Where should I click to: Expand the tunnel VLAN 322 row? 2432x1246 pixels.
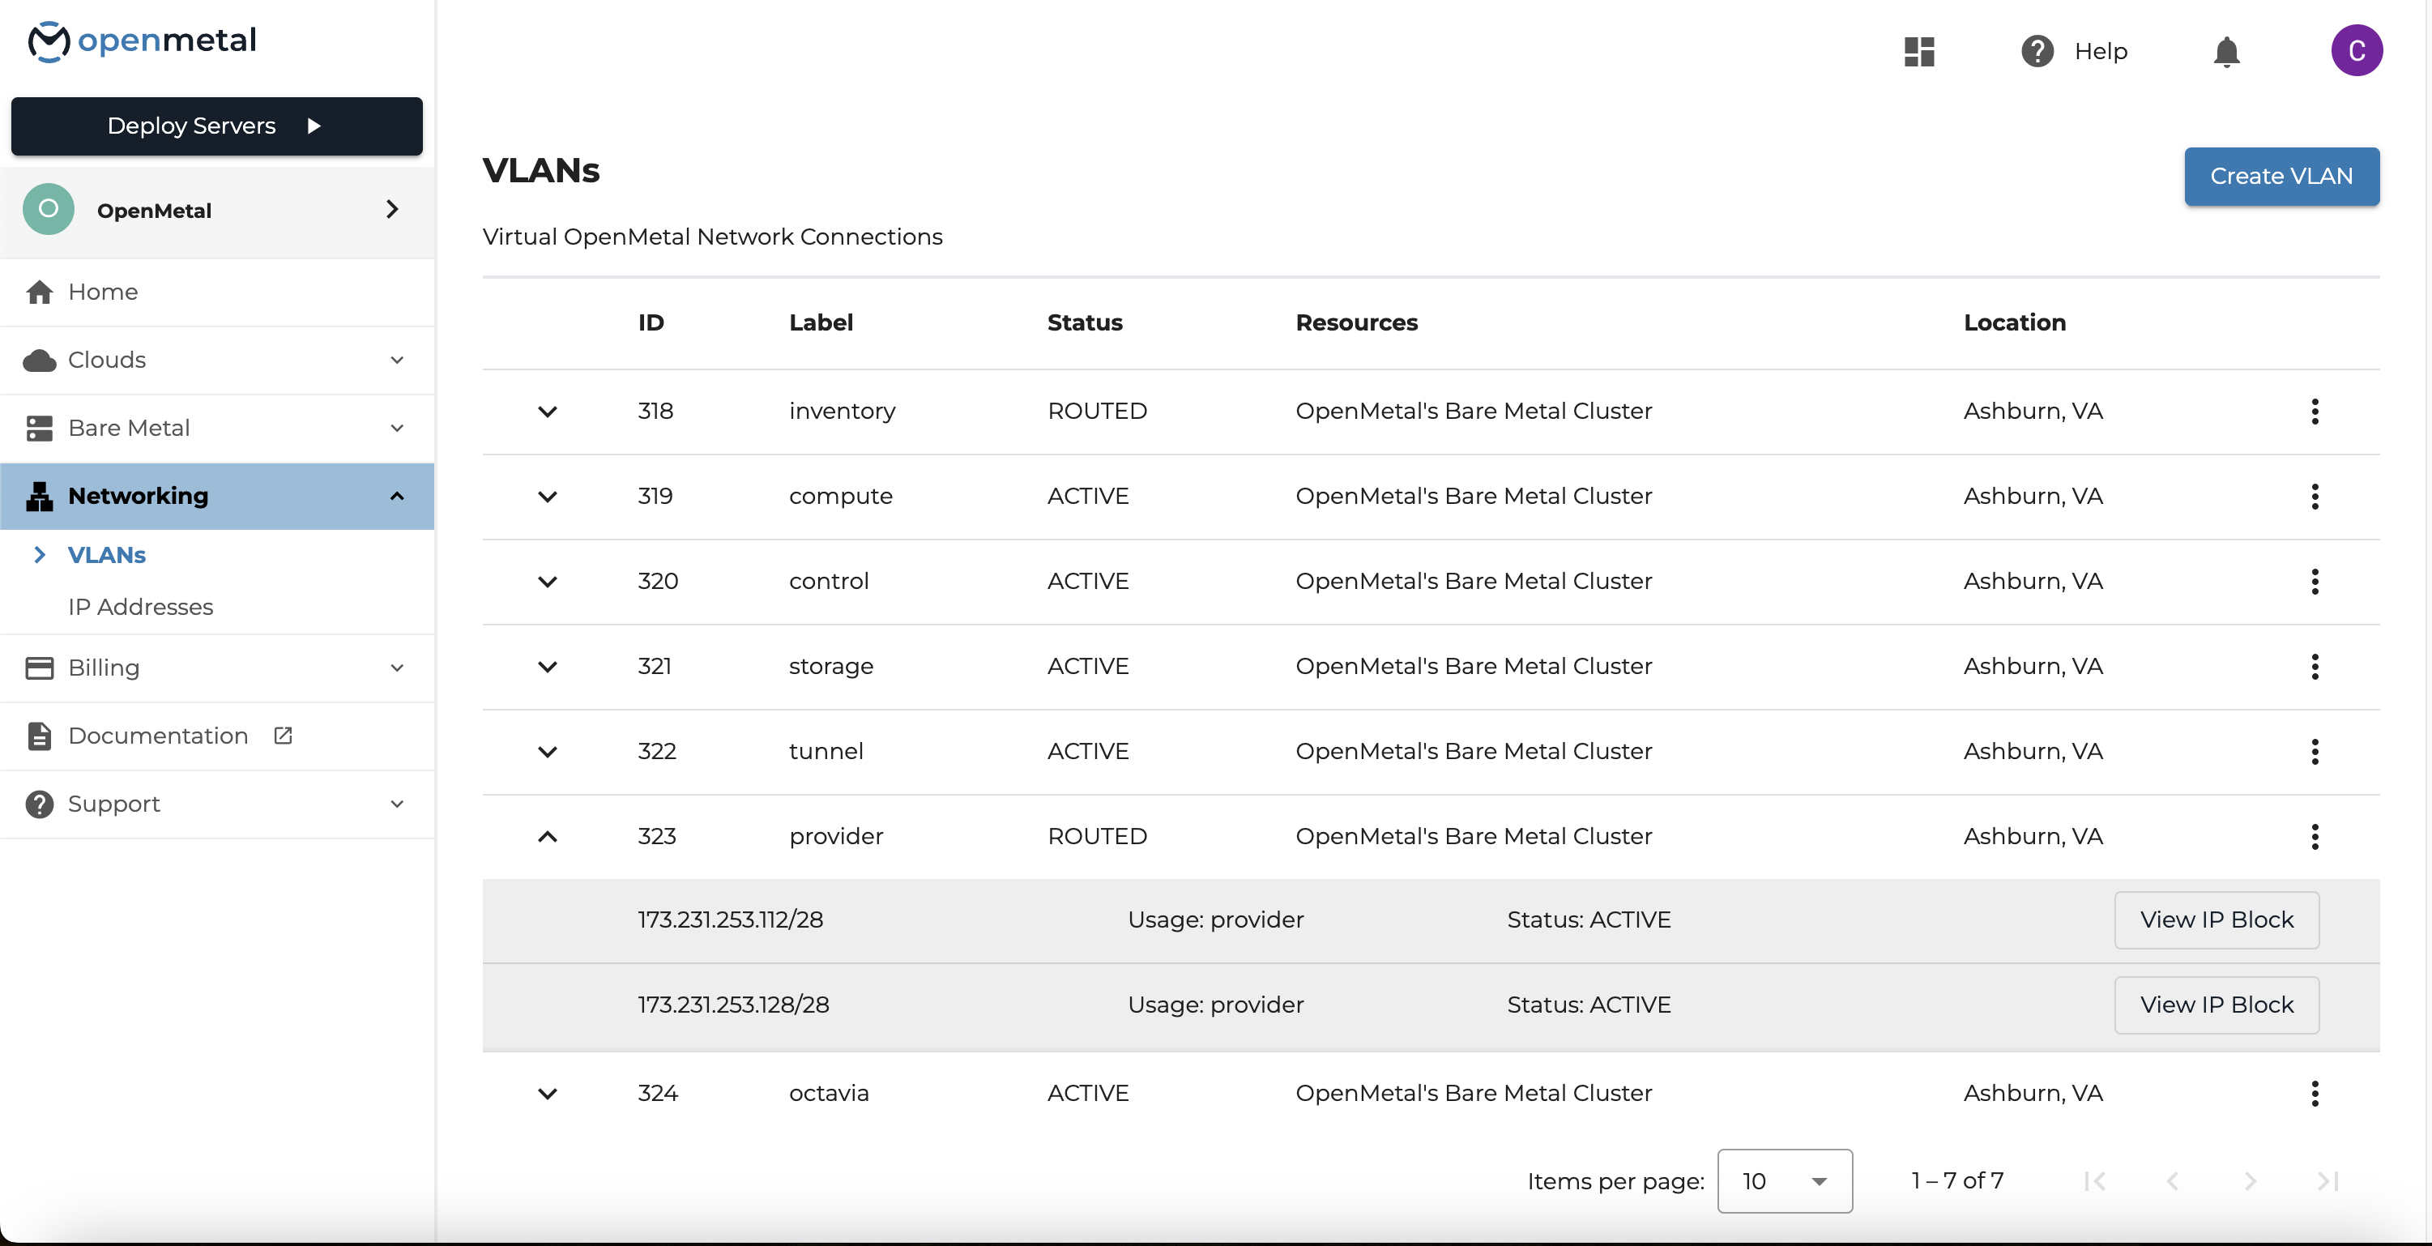pos(548,751)
